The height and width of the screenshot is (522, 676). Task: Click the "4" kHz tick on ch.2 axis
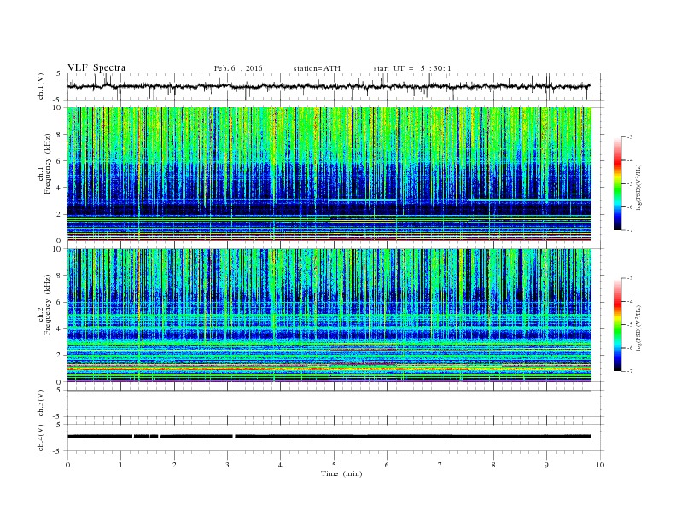pyautogui.click(x=60, y=328)
